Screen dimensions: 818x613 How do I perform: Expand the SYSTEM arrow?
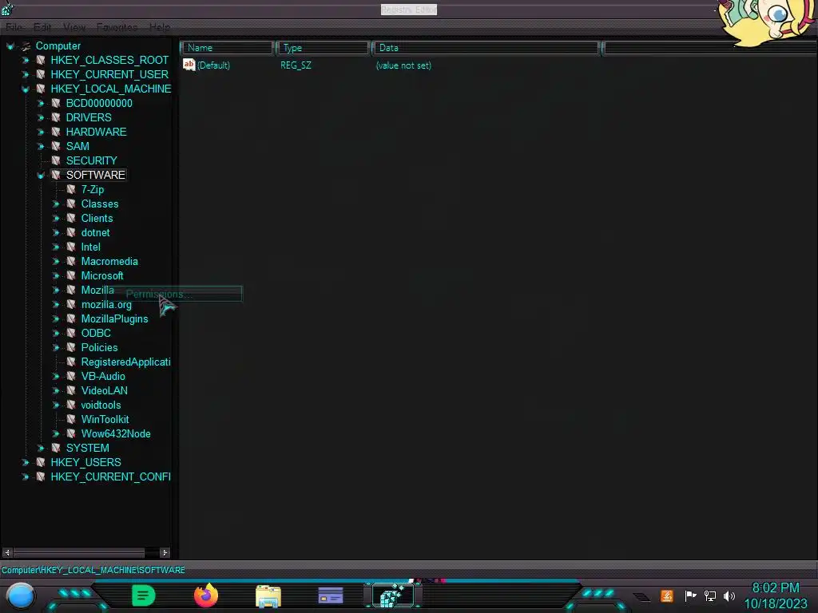40,449
